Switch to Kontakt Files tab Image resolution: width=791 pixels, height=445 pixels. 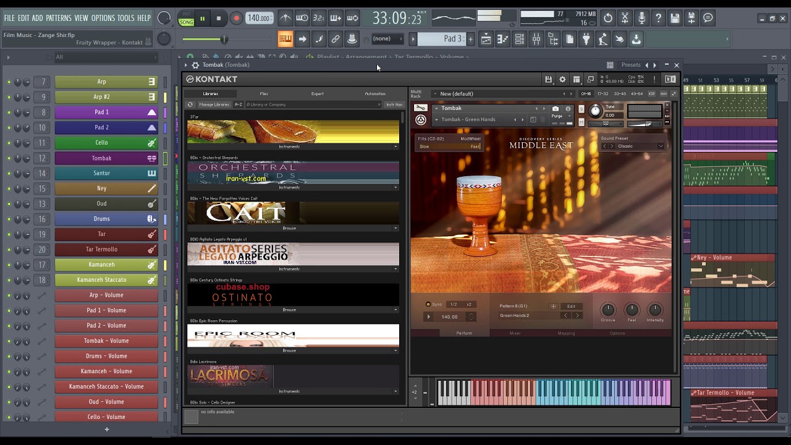(x=264, y=94)
